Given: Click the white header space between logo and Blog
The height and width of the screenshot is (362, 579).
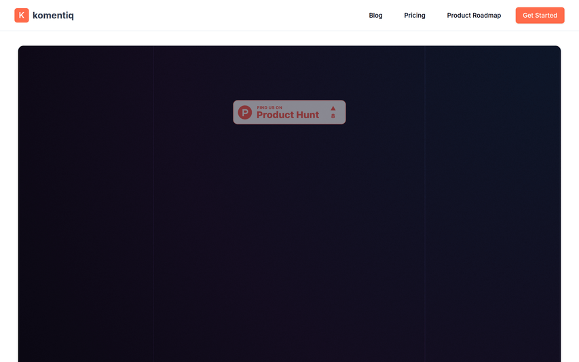Looking at the screenshot, I should (217, 16).
